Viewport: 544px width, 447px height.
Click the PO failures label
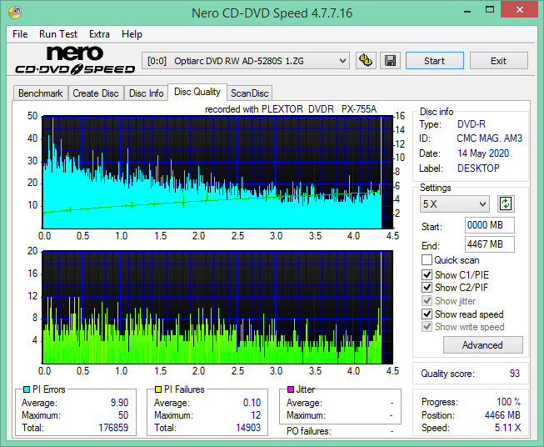309,431
